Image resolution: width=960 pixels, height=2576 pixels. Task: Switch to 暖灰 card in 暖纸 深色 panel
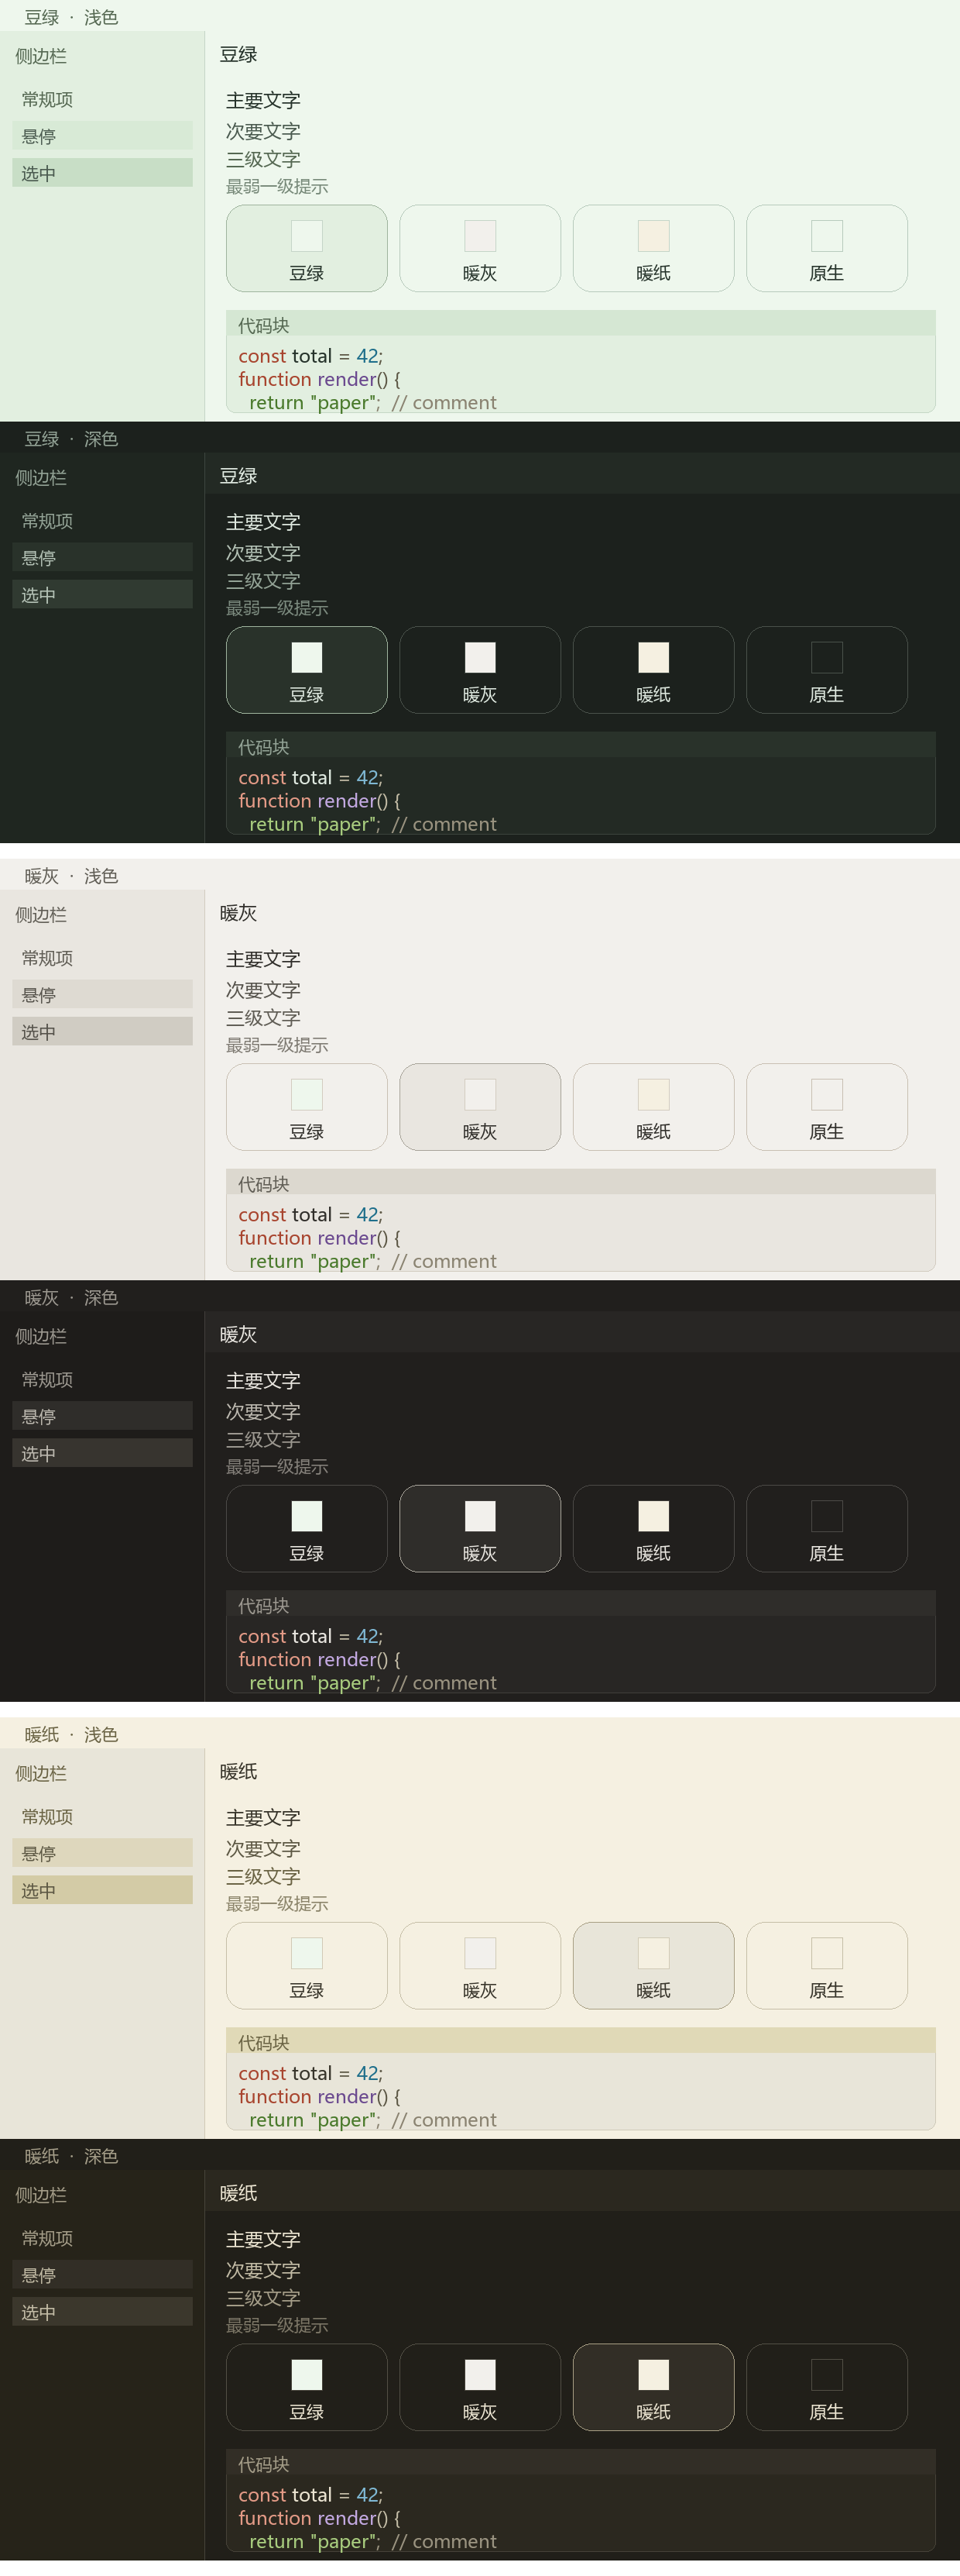point(481,2387)
